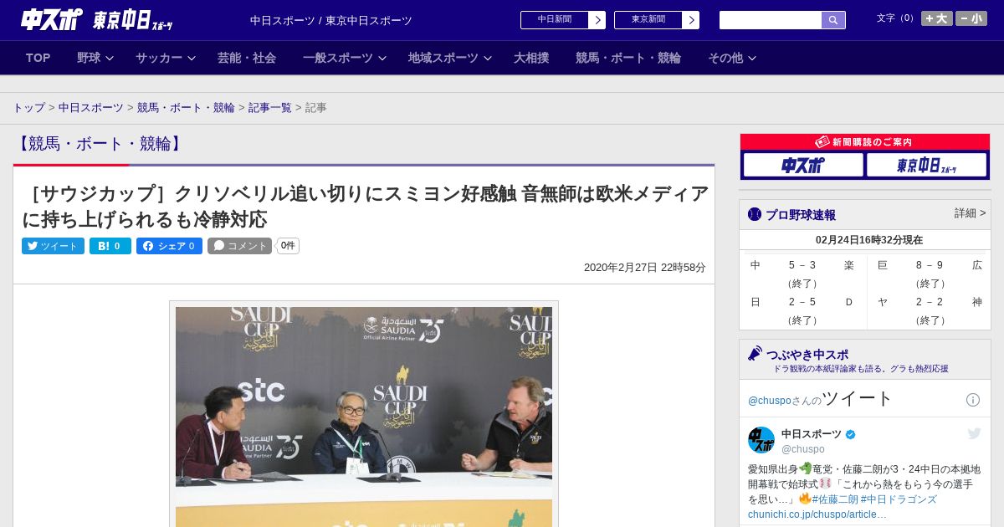Open the 地域スポーツ menu
1004x527 pixels.
click(443, 58)
